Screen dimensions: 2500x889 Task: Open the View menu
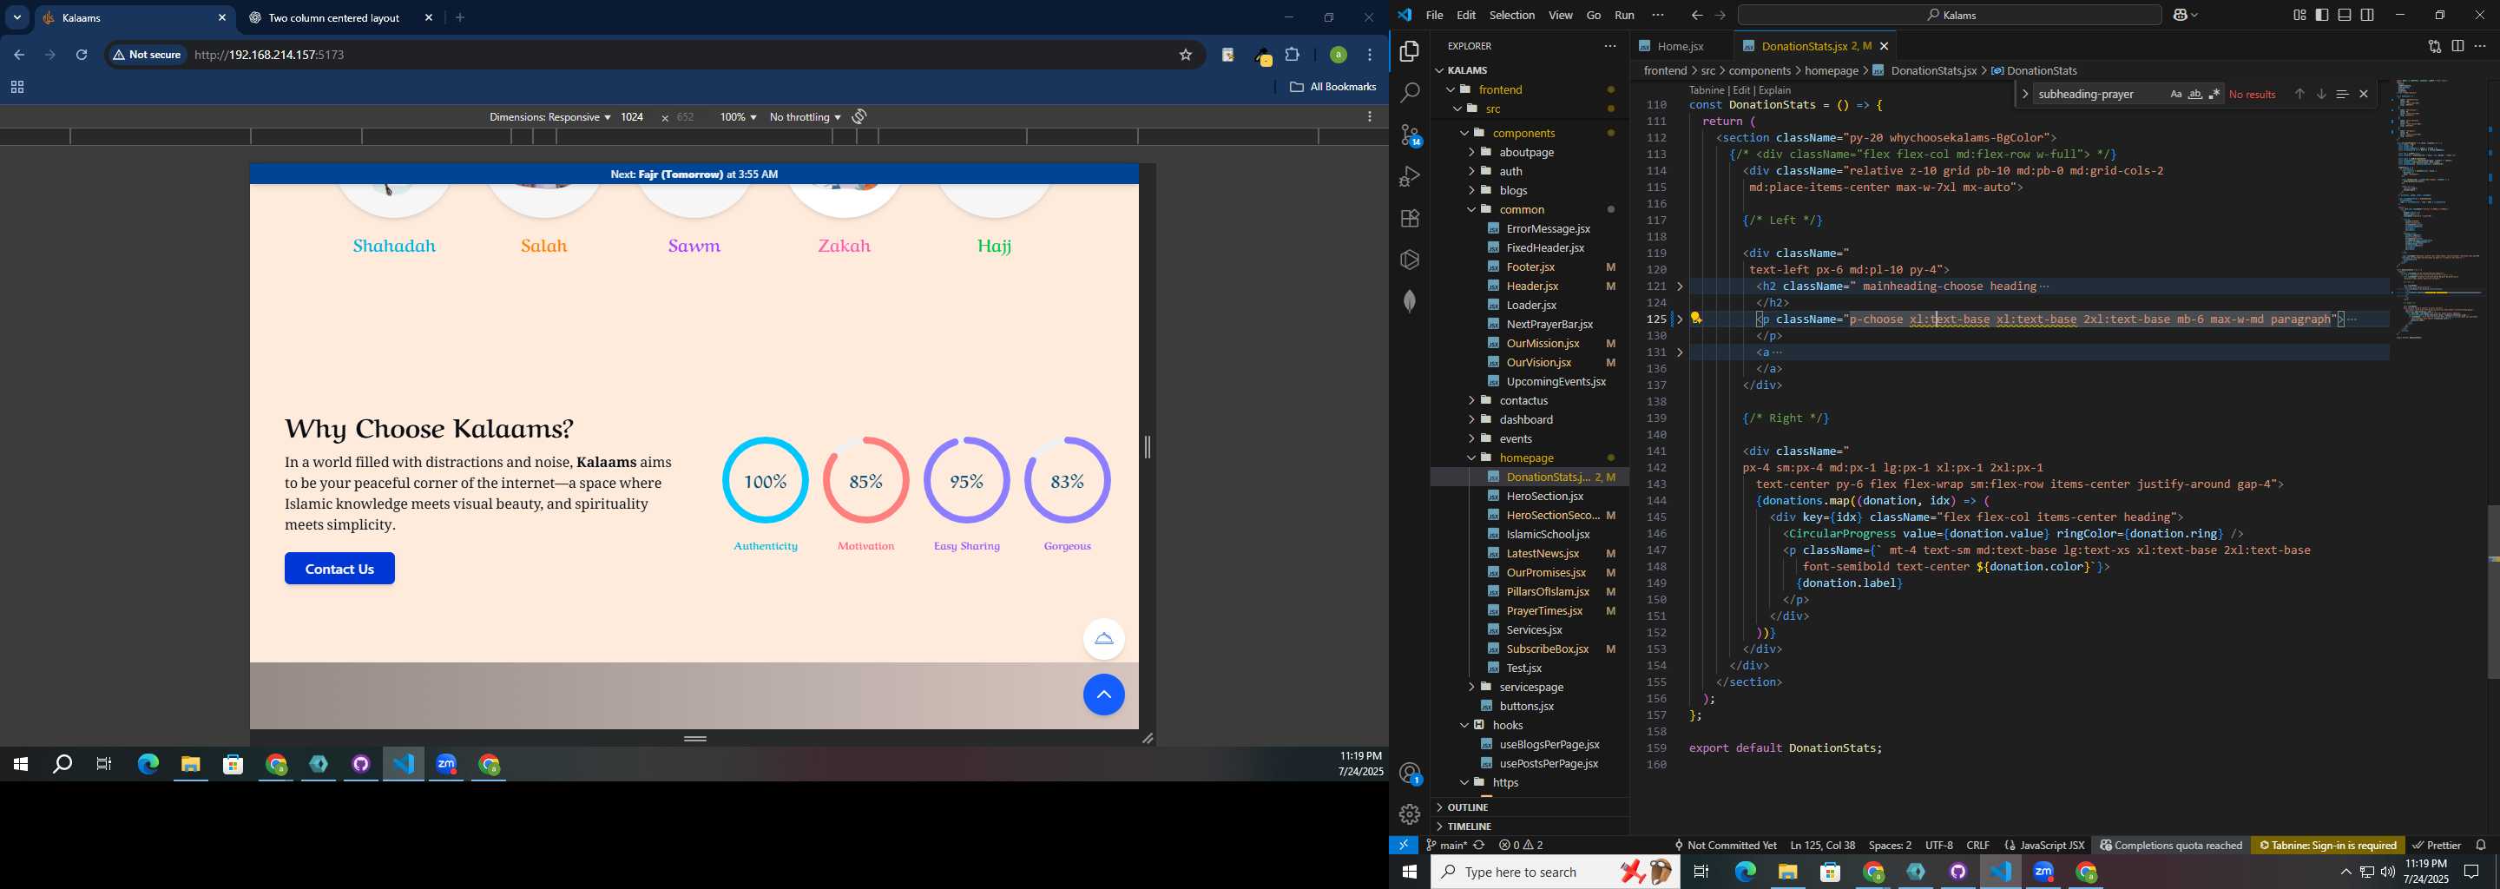click(x=1560, y=15)
